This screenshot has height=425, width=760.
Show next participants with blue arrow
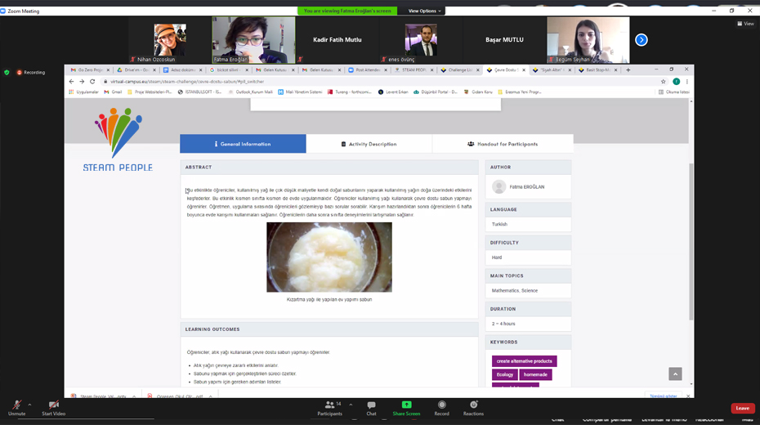(x=642, y=40)
